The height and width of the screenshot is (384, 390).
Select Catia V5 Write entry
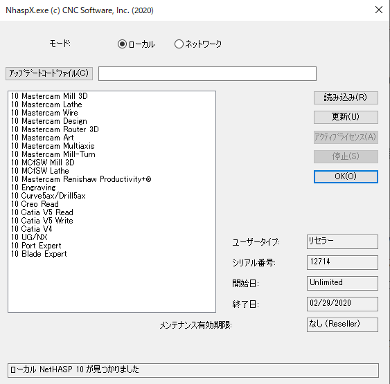point(42,221)
